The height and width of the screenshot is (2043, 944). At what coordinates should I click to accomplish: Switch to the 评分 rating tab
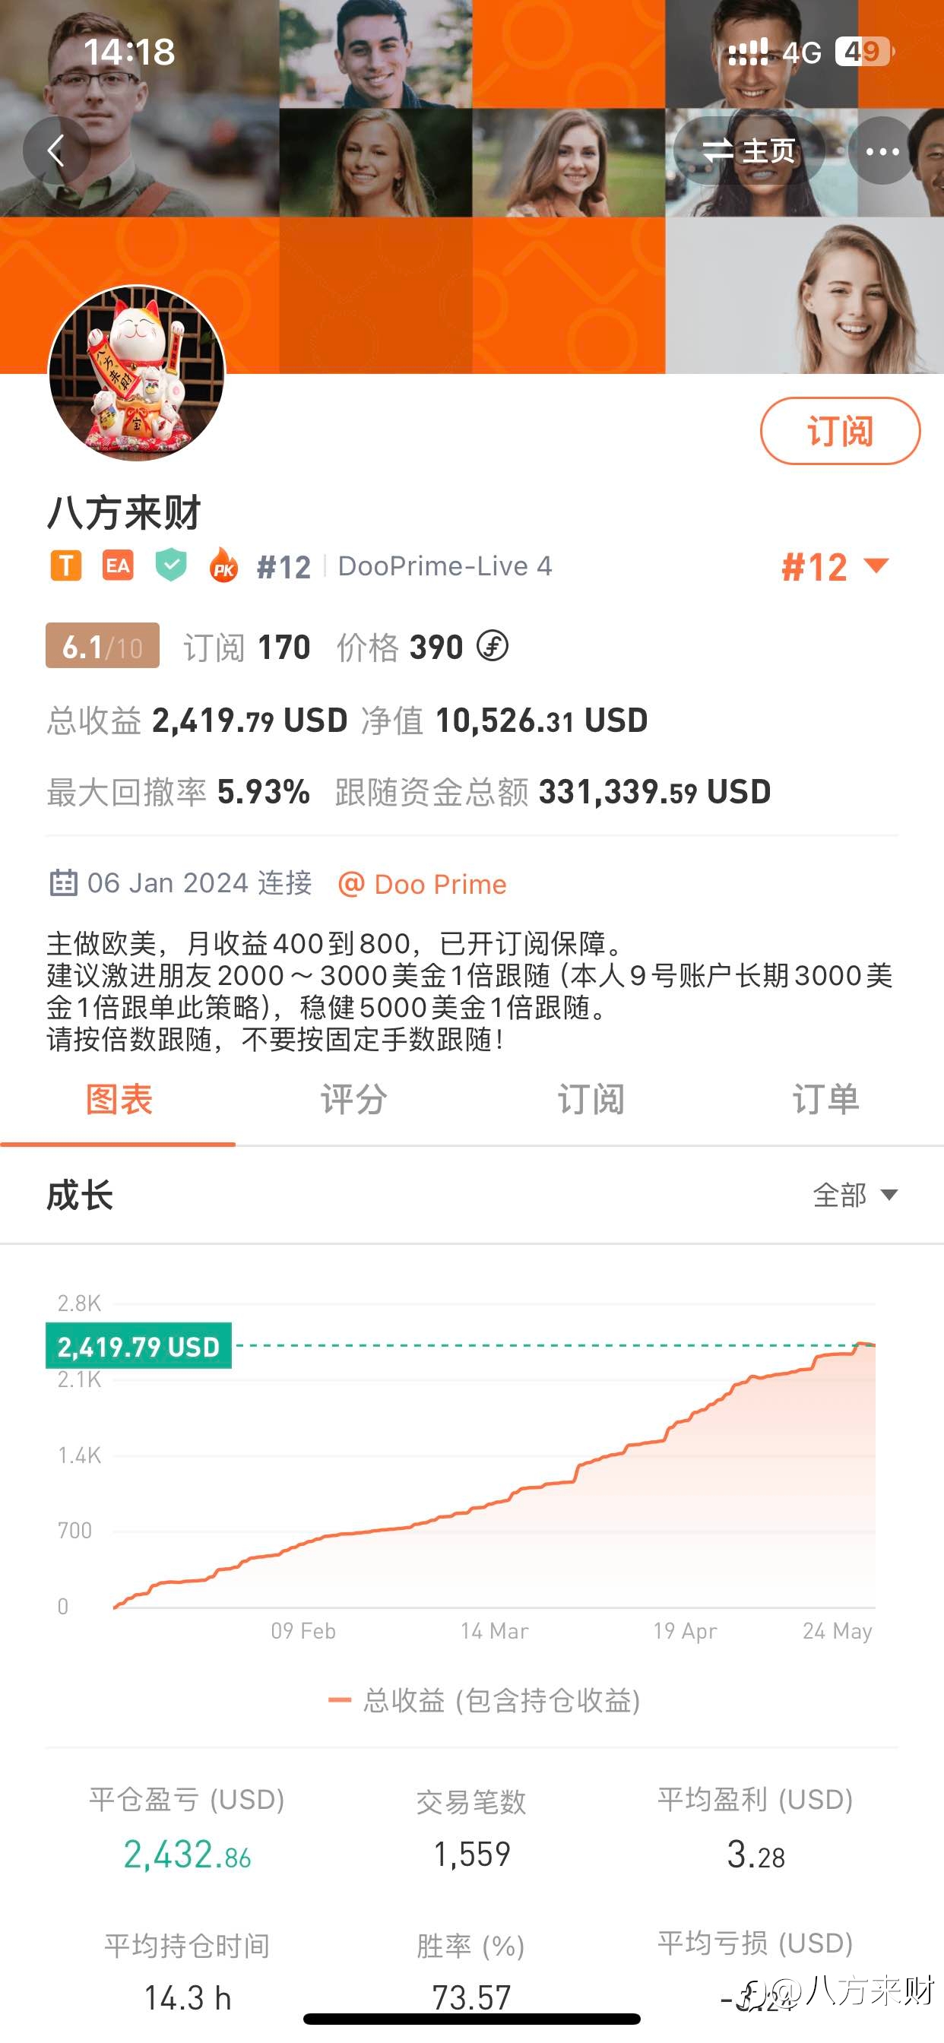tap(353, 1101)
